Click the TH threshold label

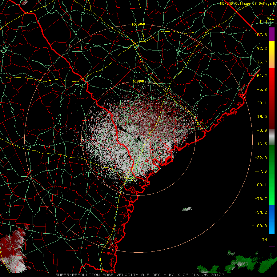click(264, 240)
